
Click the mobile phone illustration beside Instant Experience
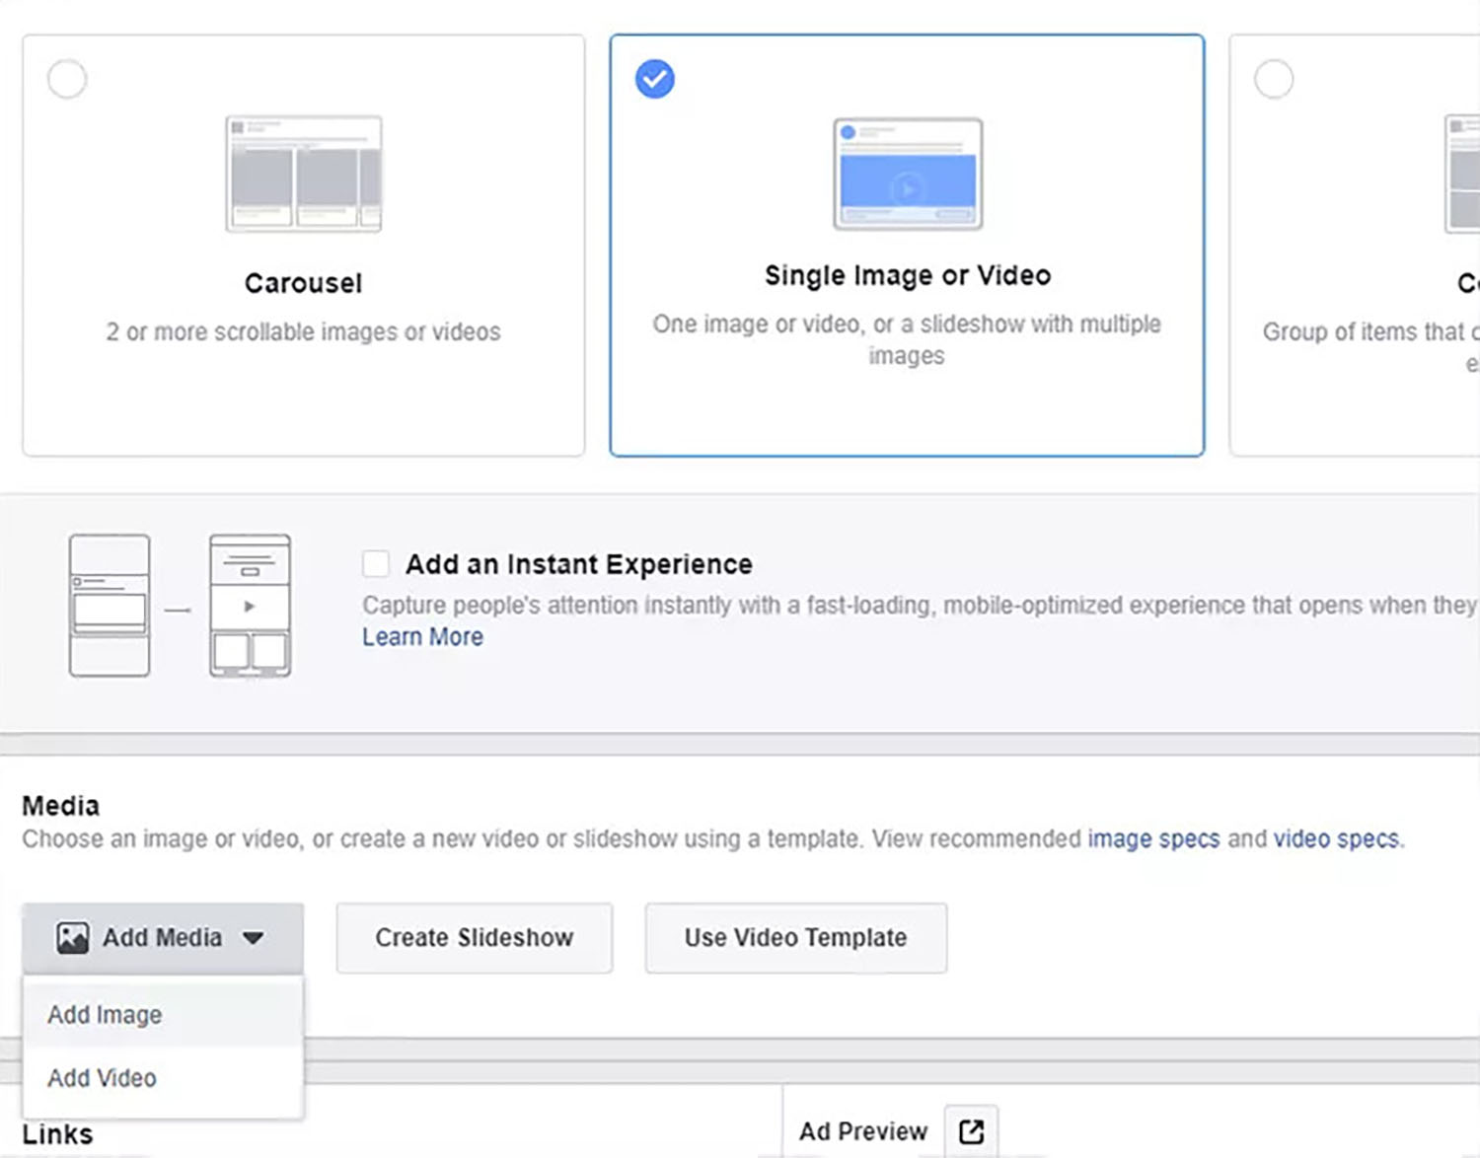click(x=249, y=605)
